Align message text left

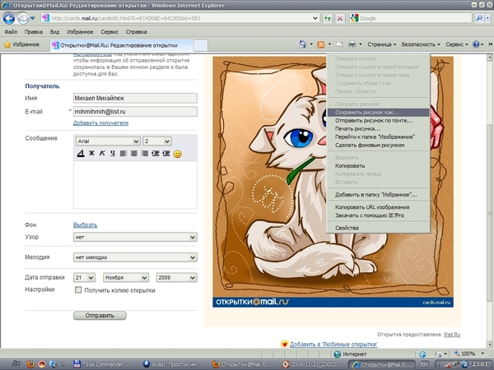(123, 153)
